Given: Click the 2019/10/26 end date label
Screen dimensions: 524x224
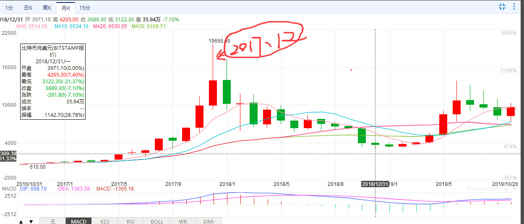Looking at the screenshot, I should (x=505, y=184).
